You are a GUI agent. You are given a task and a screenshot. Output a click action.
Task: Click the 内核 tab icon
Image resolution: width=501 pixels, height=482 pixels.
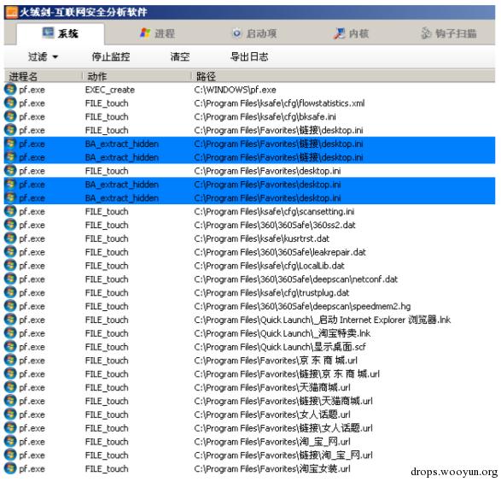(x=340, y=33)
